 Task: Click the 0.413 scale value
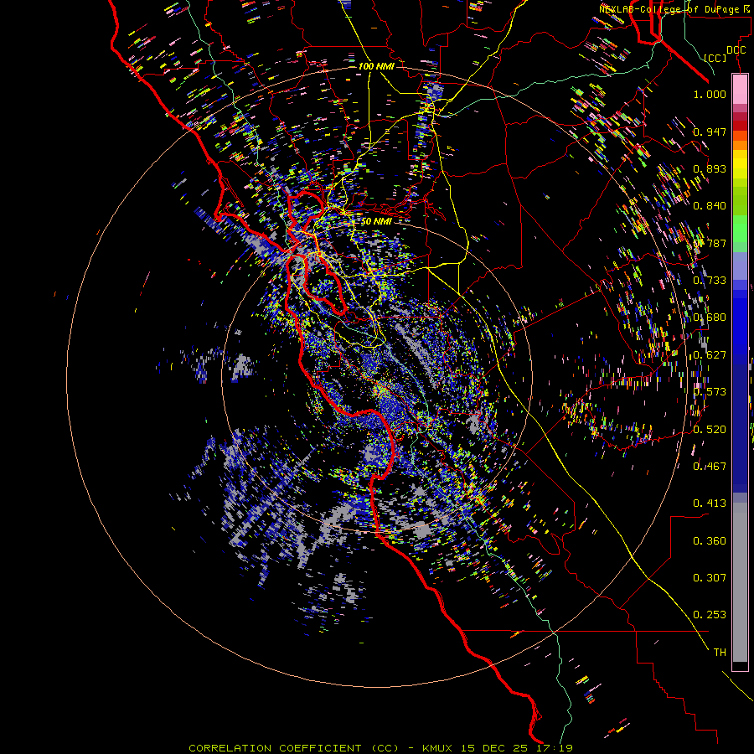(x=710, y=504)
